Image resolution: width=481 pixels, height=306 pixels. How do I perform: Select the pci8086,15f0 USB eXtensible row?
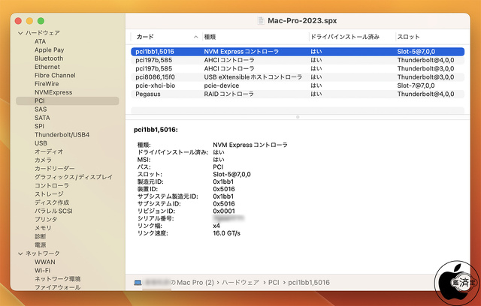[x=298, y=77]
